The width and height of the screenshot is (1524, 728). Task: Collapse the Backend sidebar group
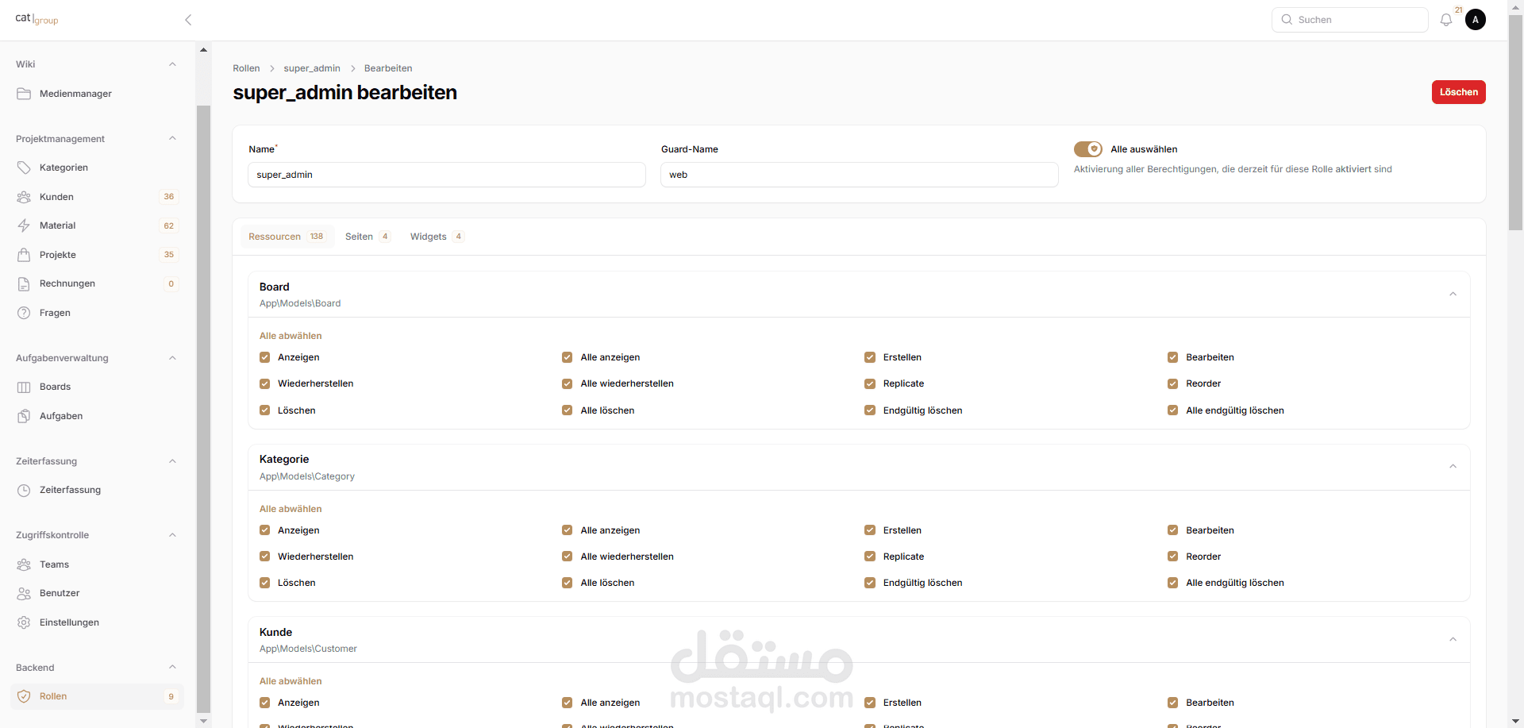click(172, 667)
